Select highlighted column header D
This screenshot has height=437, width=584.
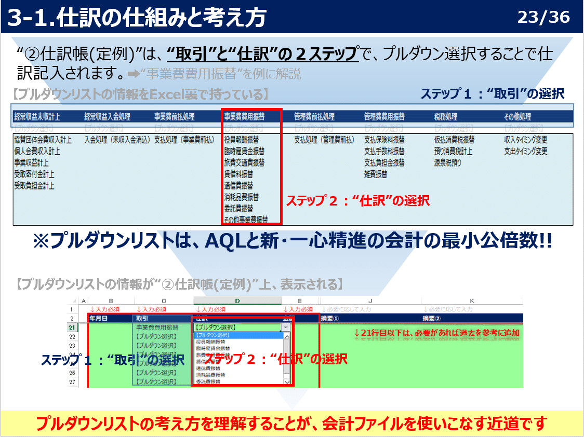(x=237, y=301)
